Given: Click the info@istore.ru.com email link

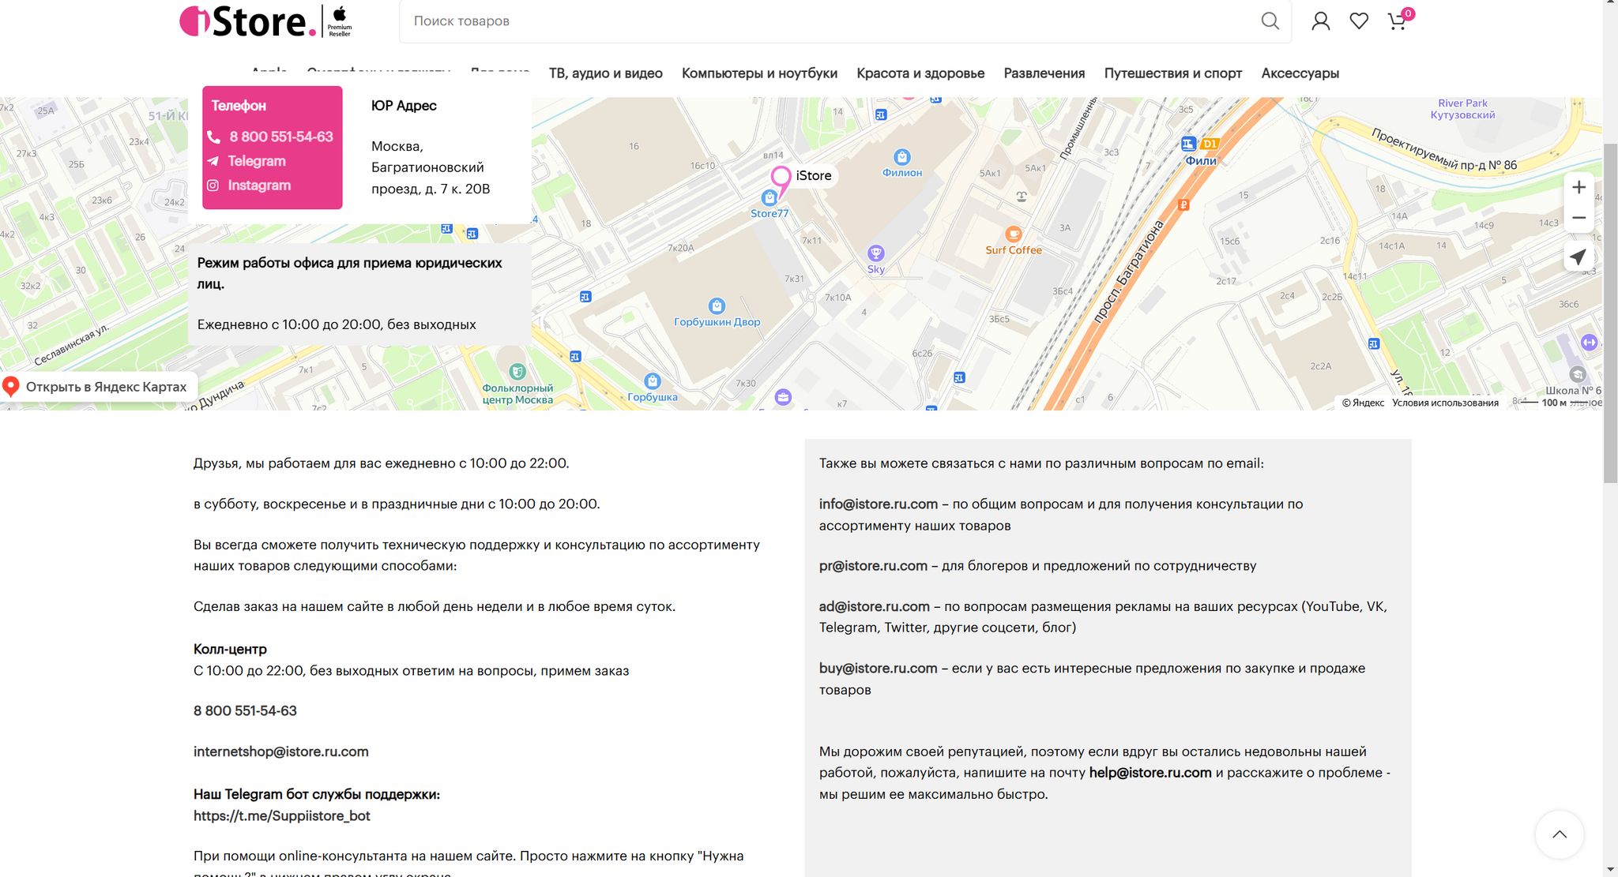Looking at the screenshot, I should 878,504.
